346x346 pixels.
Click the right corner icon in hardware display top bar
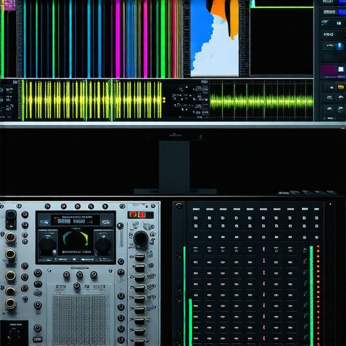tap(105, 222)
